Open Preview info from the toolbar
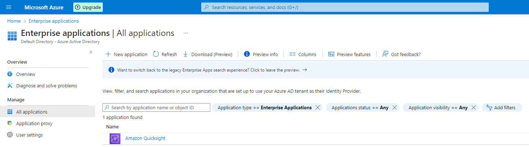The width and height of the screenshot is (529, 147). tap(261, 54)
